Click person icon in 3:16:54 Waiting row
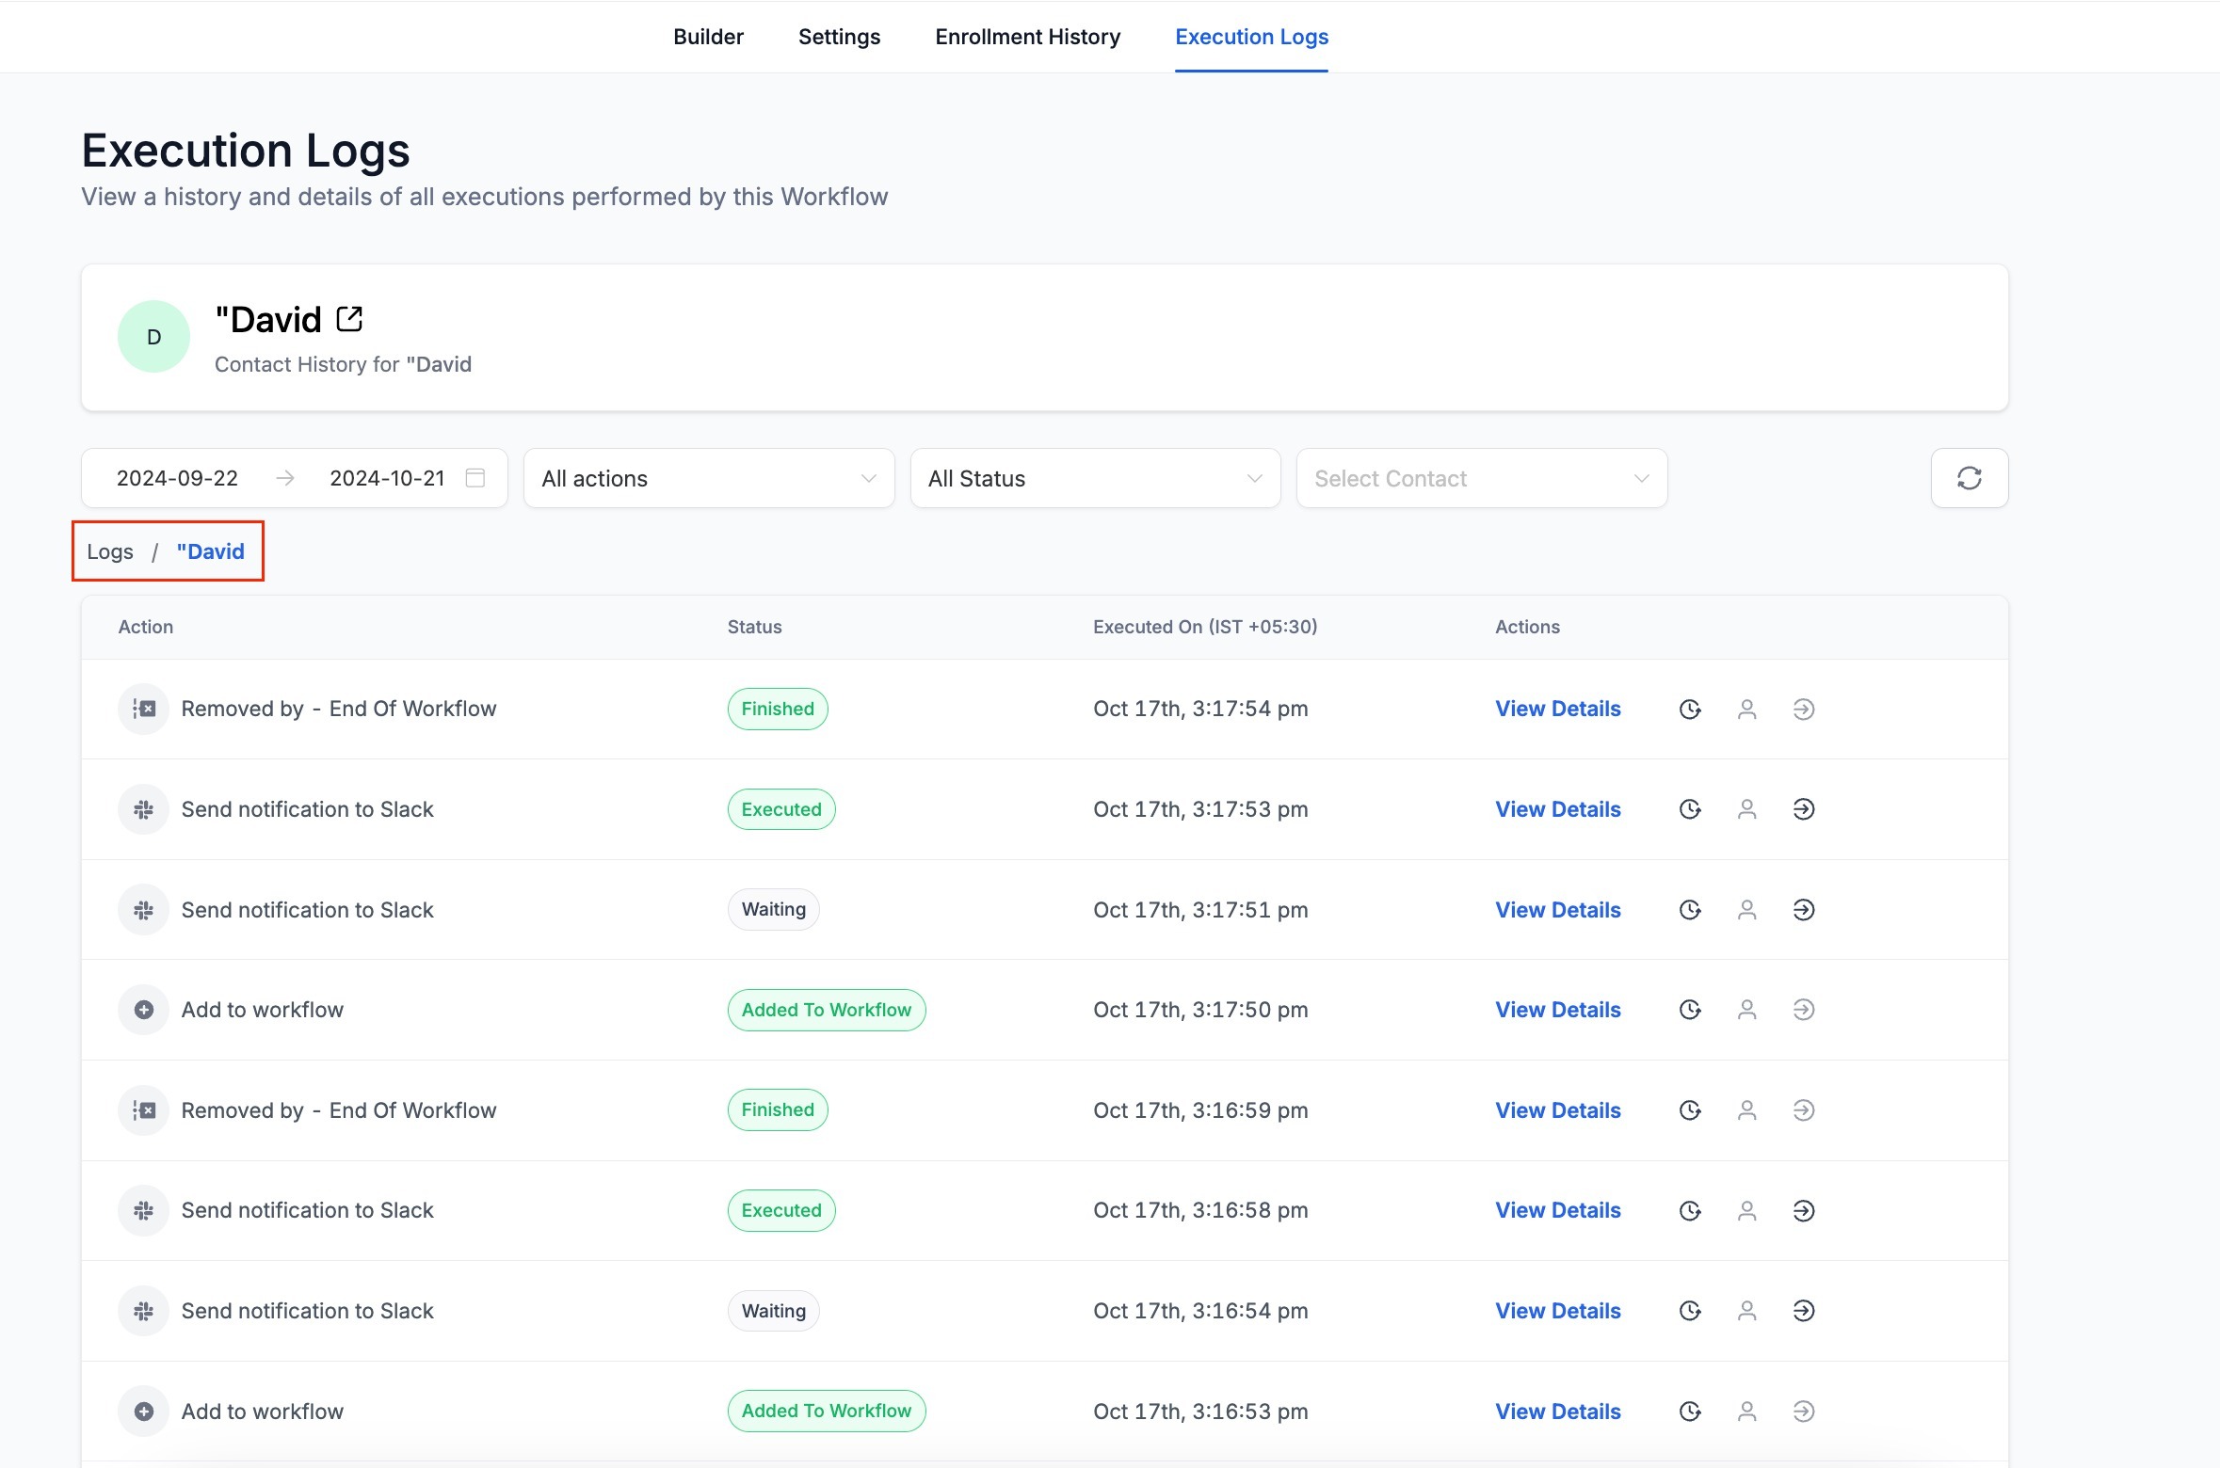 tap(1746, 1311)
